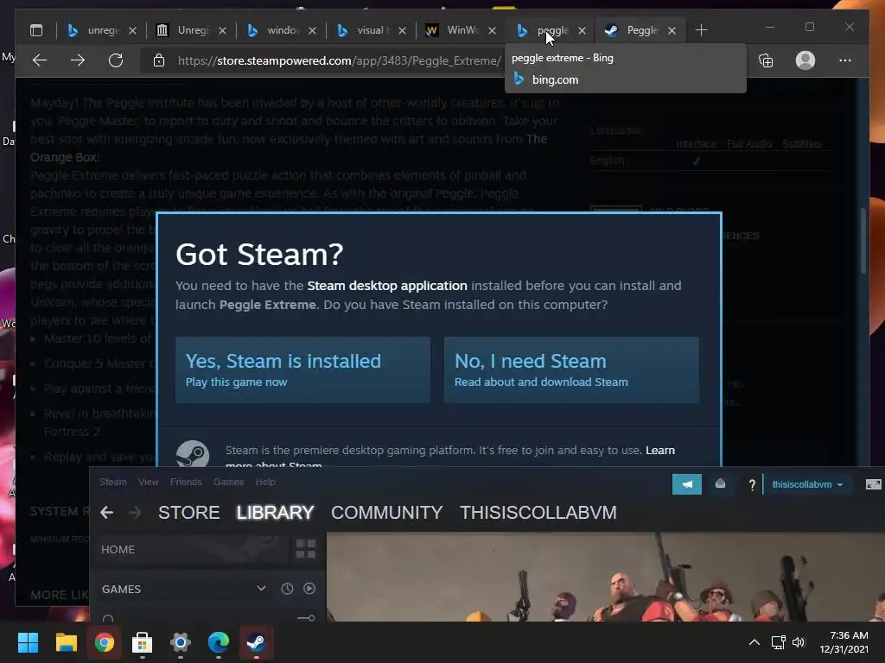Close the WinWorld tab
This screenshot has height=663, width=885.
click(x=492, y=30)
